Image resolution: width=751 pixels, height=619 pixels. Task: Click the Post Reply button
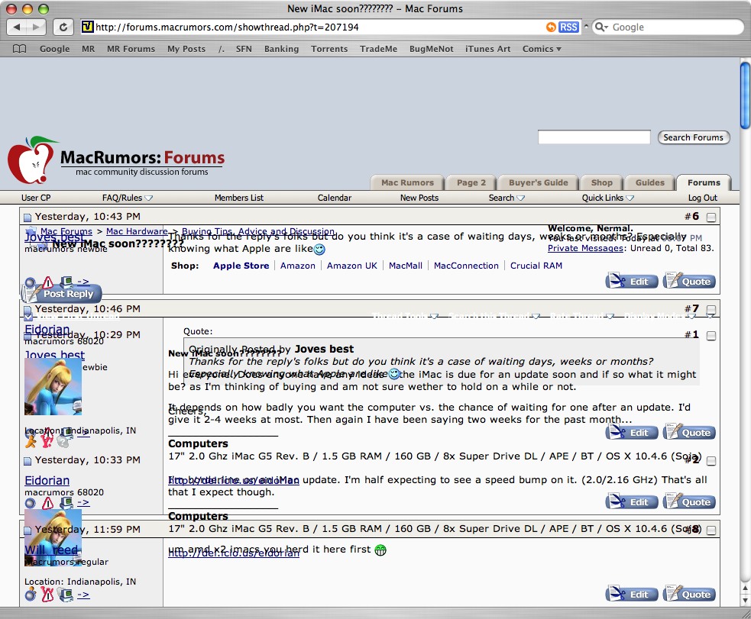(61, 293)
